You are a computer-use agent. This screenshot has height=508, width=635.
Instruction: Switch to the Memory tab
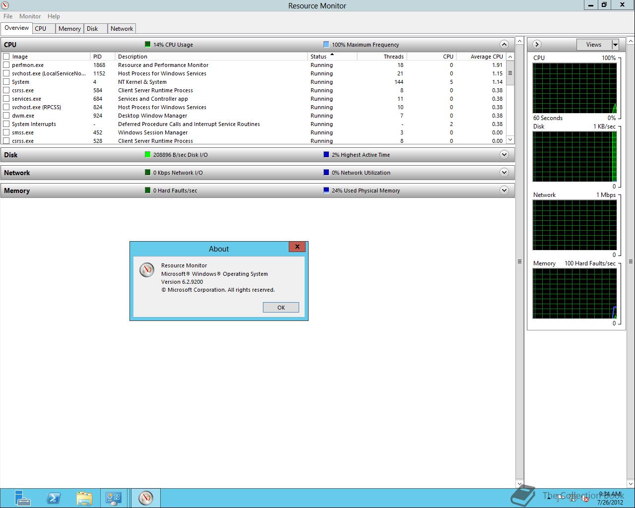69,29
